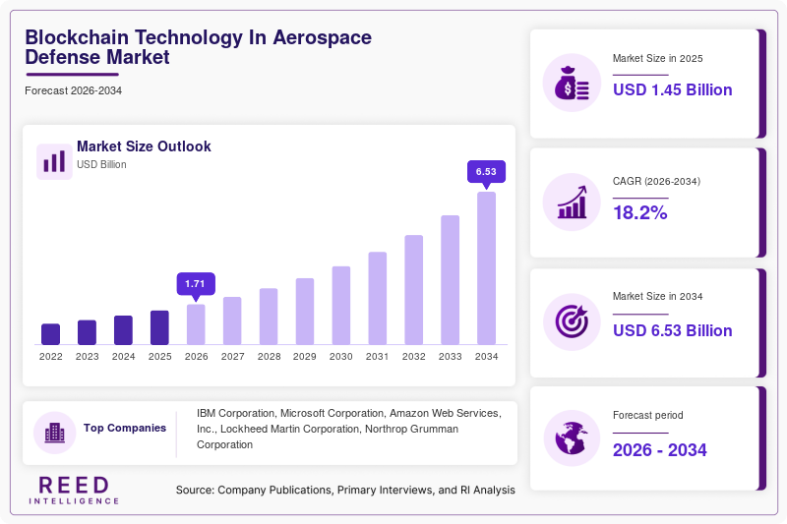This screenshot has height=524, width=787.
Task: Select the 2026 bar in the chart
Action: pyautogui.click(x=196, y=324)
